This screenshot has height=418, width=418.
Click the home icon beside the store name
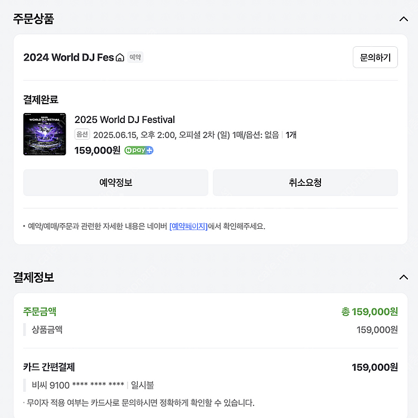pyautogui.click(x=120, y=57)
